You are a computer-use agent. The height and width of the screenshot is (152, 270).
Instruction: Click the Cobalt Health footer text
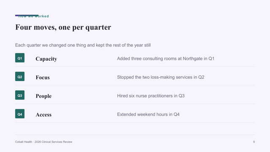(24, 142)
